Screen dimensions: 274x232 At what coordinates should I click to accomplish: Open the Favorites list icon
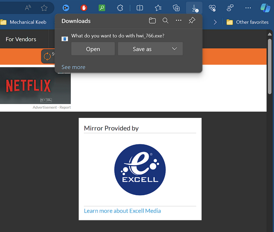(x=158, y=8)
